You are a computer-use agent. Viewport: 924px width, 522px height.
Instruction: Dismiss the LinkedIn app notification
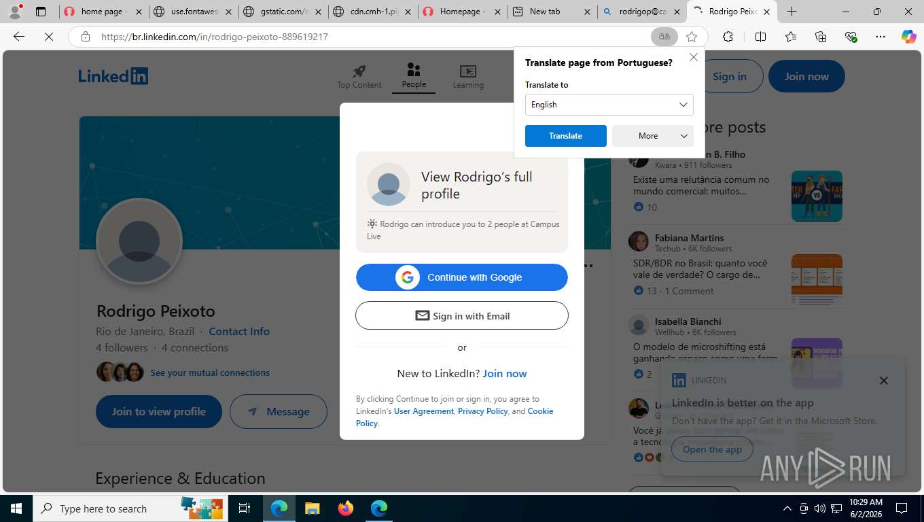[x=883, y=381]
